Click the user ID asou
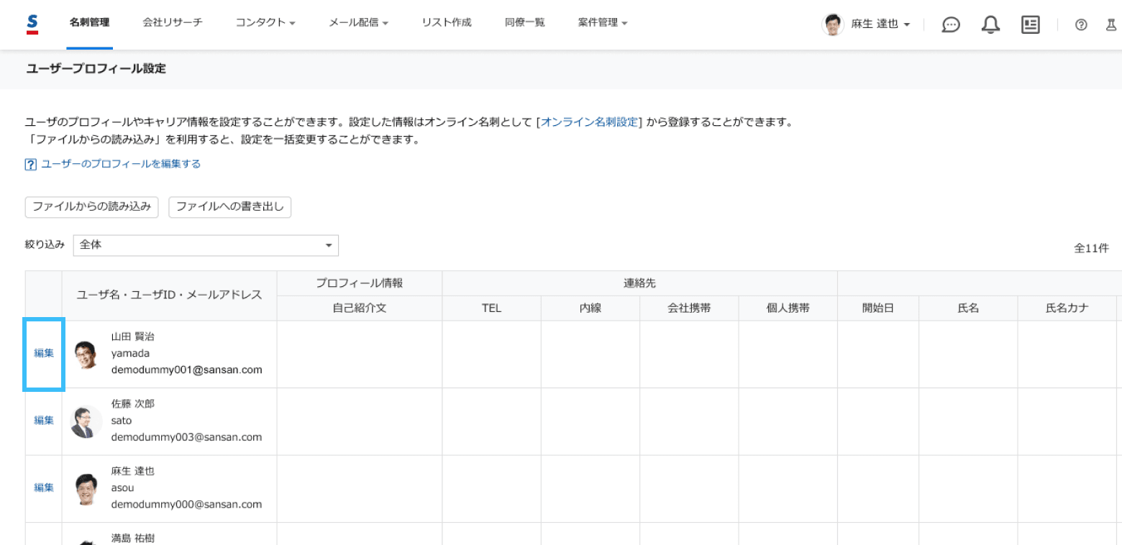Image resolution: width=1122 pixels, height=545 pixels. click(122, 487)
